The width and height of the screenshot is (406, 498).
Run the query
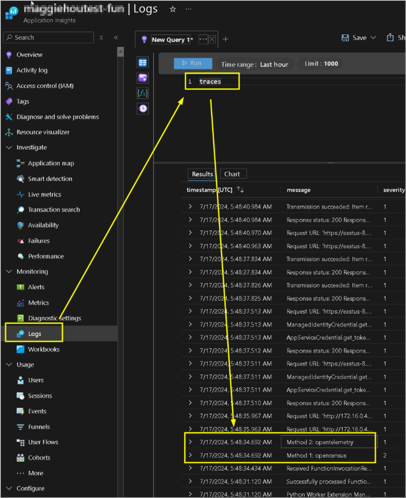click(x=193, y=63)
